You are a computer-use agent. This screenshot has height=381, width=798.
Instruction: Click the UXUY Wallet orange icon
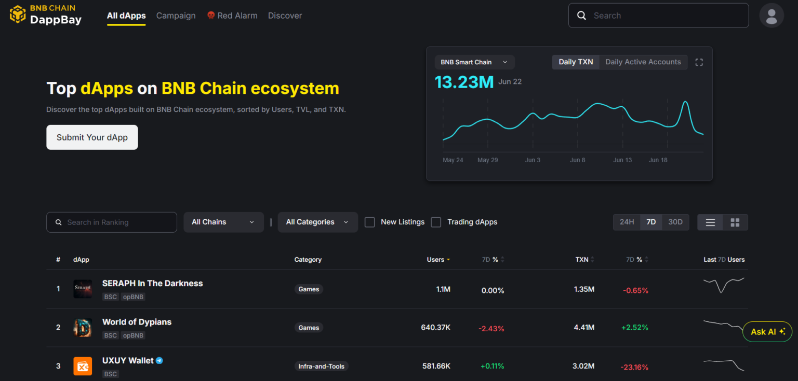coord(83,366)
